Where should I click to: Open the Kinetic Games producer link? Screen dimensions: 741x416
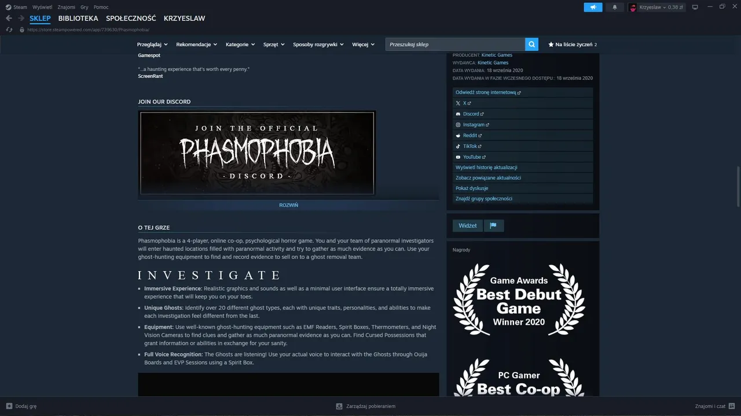coord(497,55)
